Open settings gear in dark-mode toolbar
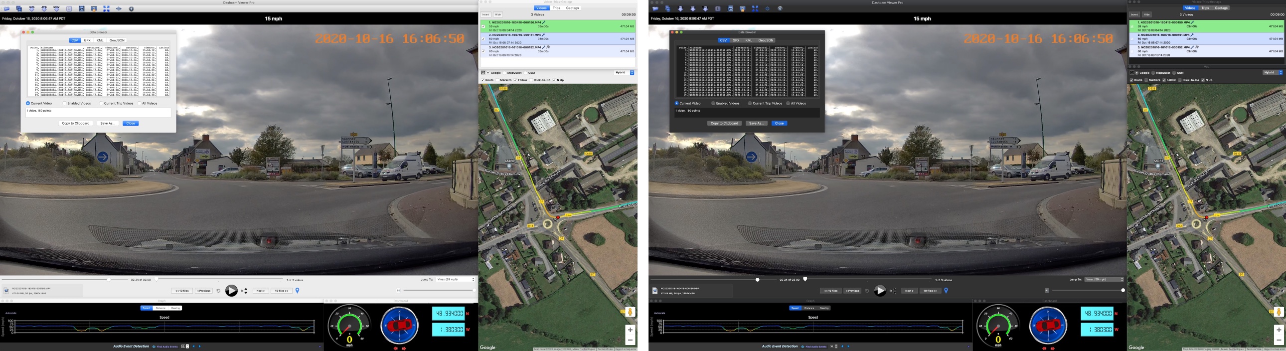This screenshot has width=1286, height=351. 780,9
